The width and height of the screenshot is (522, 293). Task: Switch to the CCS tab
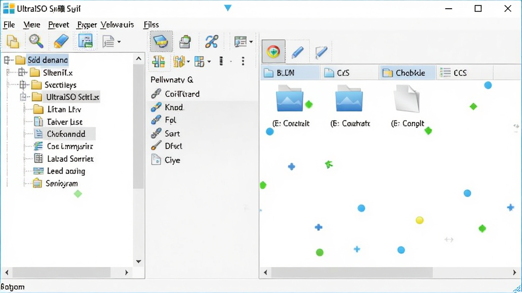464,73
